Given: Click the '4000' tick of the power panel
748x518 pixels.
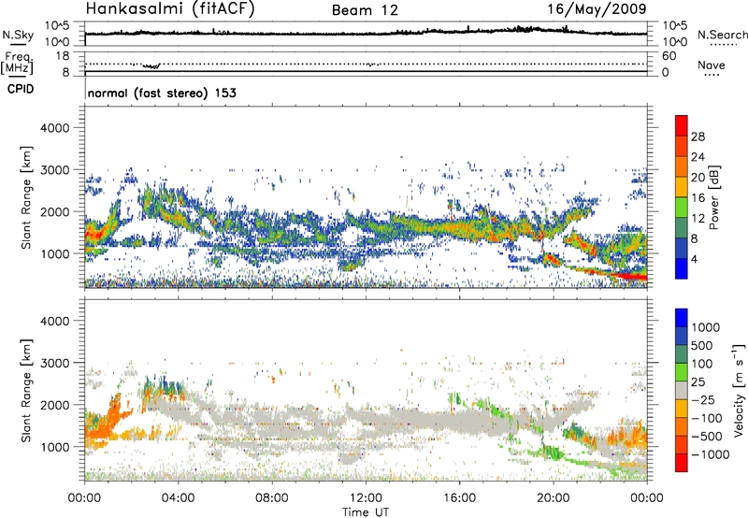Looking at the screenshot, I should tap(55, 128).
